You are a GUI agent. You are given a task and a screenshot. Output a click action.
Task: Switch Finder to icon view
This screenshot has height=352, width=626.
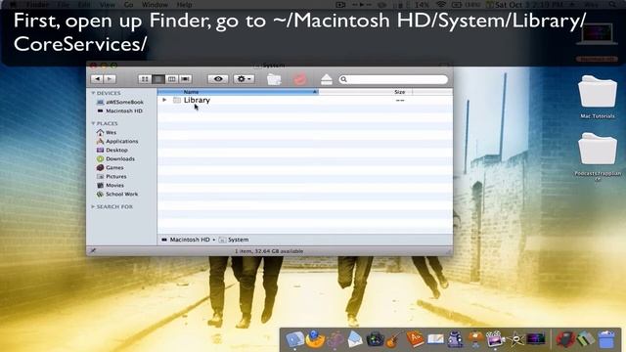pos(145,79)
